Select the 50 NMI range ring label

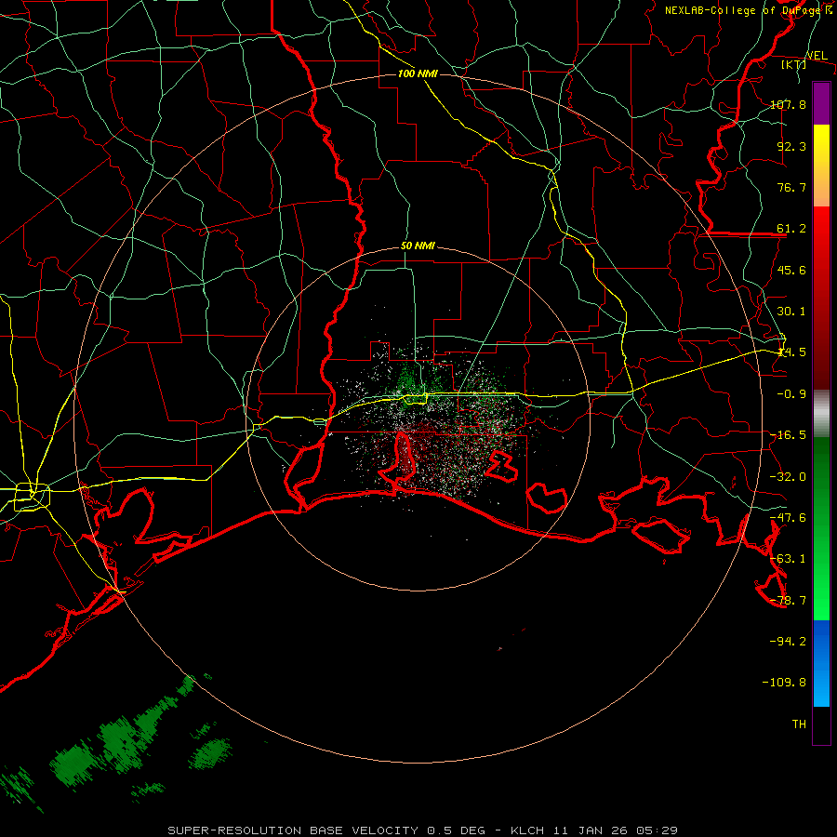pos(418,246)
